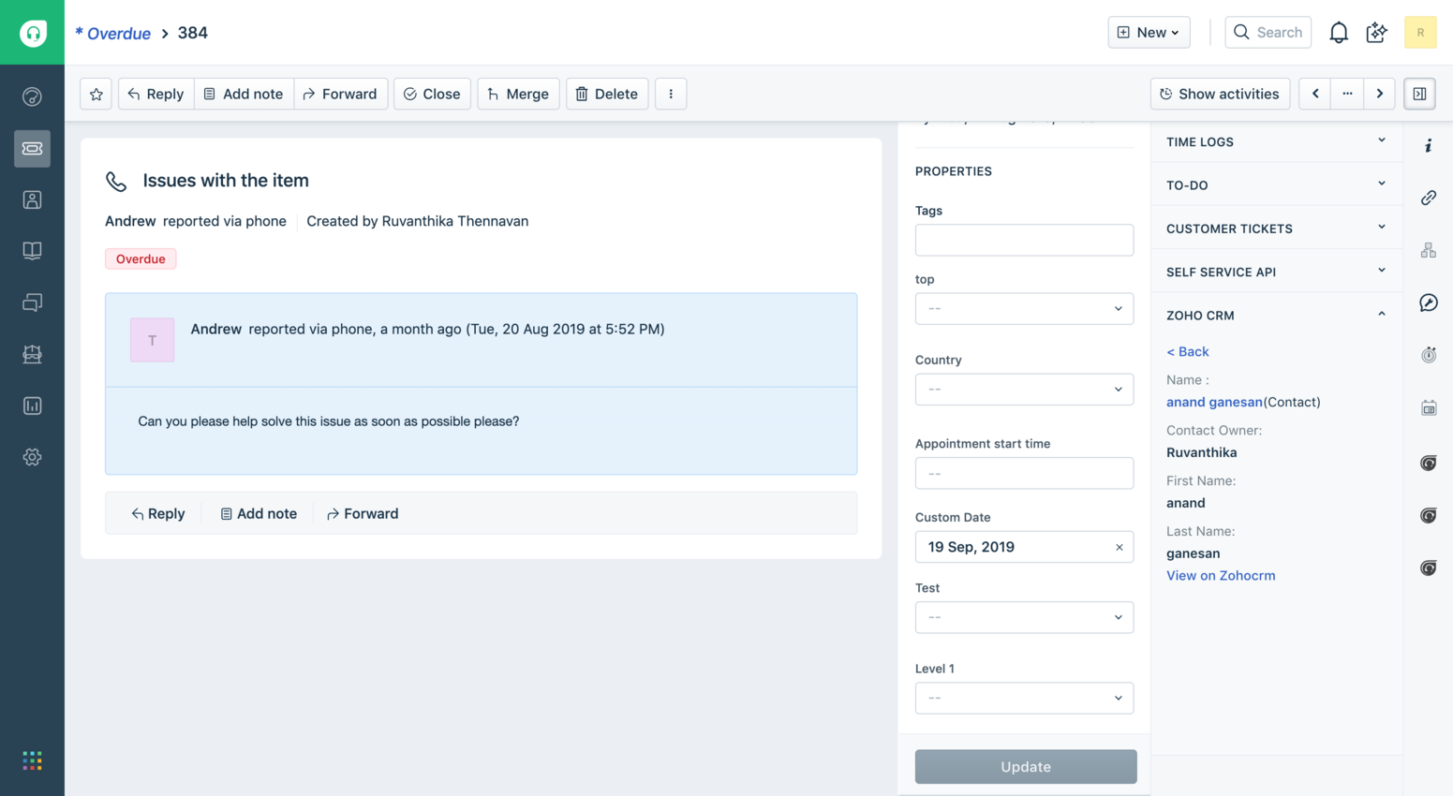Open the Solutions knowledge base icon
The height and width of the screenshot is (796, 1453).
(x=33, y=251)
